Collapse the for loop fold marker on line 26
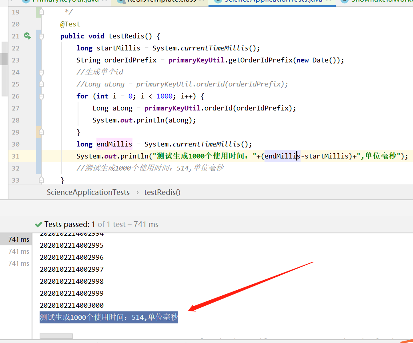This screenshot has width=413, height=343. pyautogui.click(x=41, y=96)
